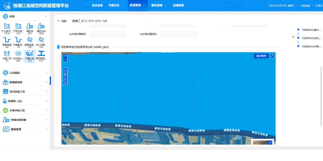The image size is (323, 161).
Task: Collapse the right anchor panel with double chevron
Action: tap(294, 37)
